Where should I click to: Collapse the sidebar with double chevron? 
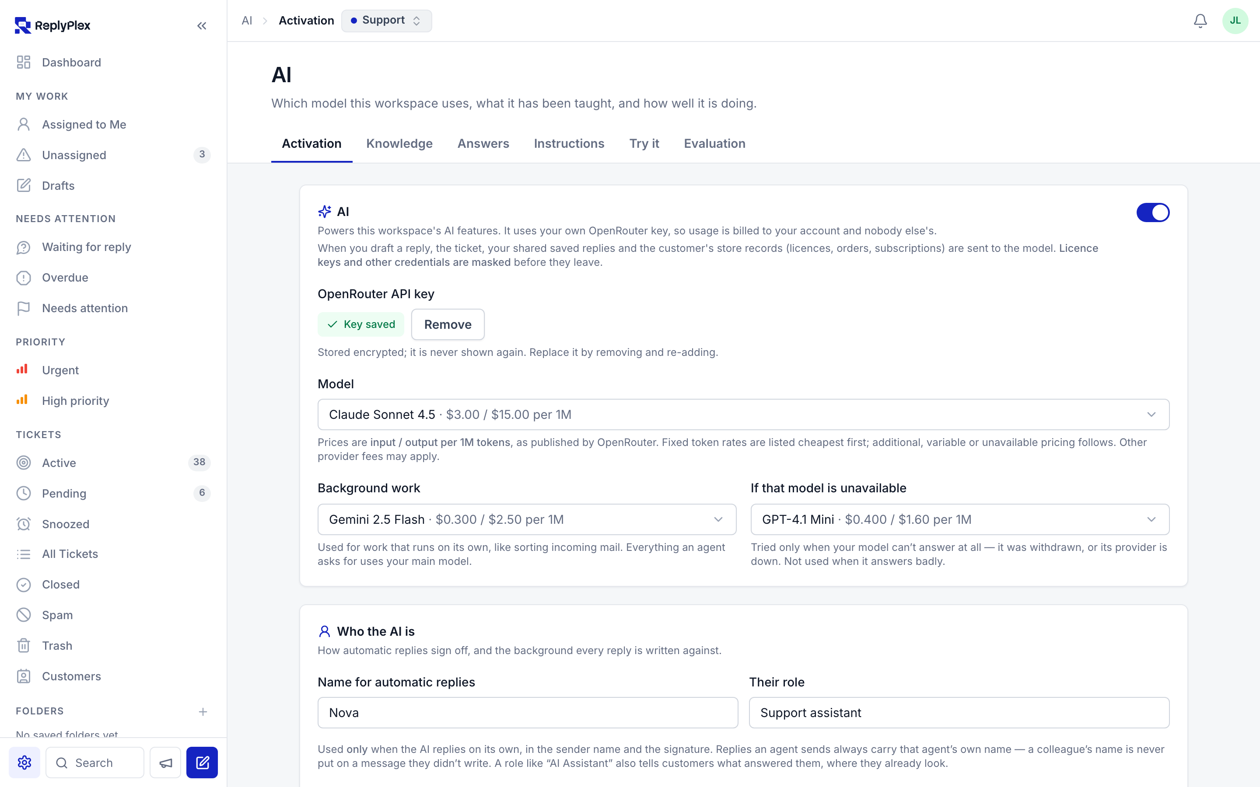point(202,25)
